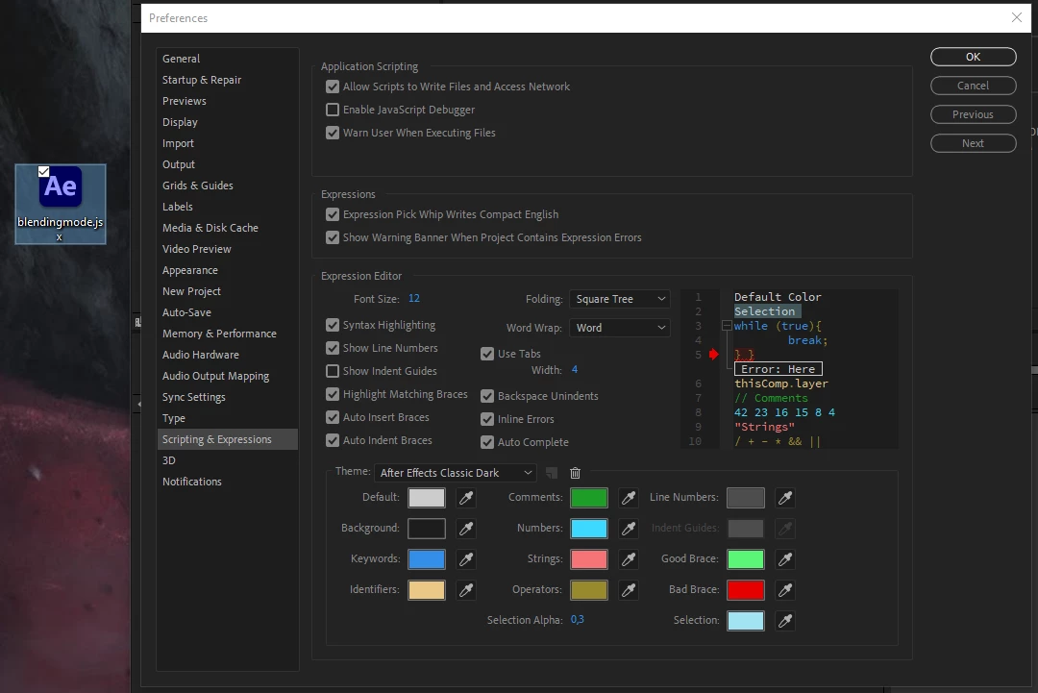The height and width of the screenshot is (693, 1038).
Task: Click the Strings pink color swatch
Action: point(589,559)
